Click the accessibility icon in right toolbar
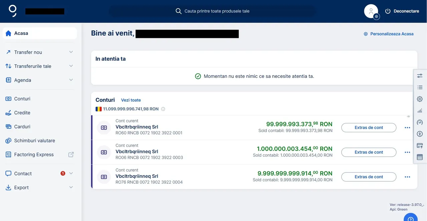The height and width of the screenshot is (221, 427). point(420,134)
